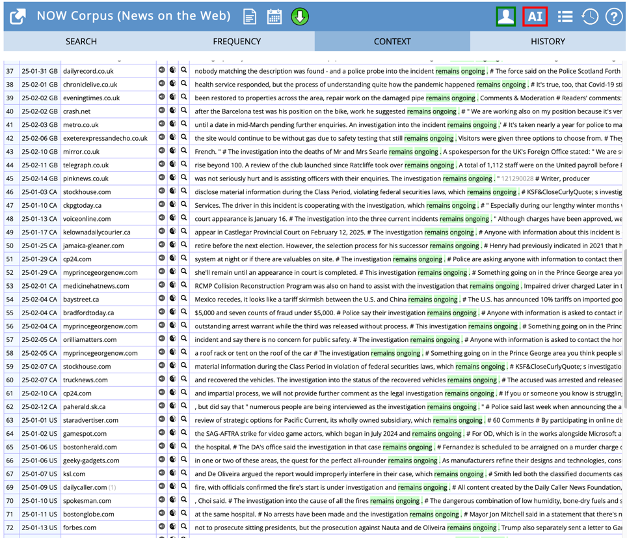Click the speaker icon for paherald.sk.ca row
This screenshot has height=538, width=627.
coord(161,406)
